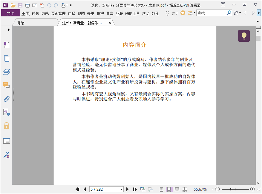Open the Layers panel icon

pyautogui.click(x=7, y=72)
